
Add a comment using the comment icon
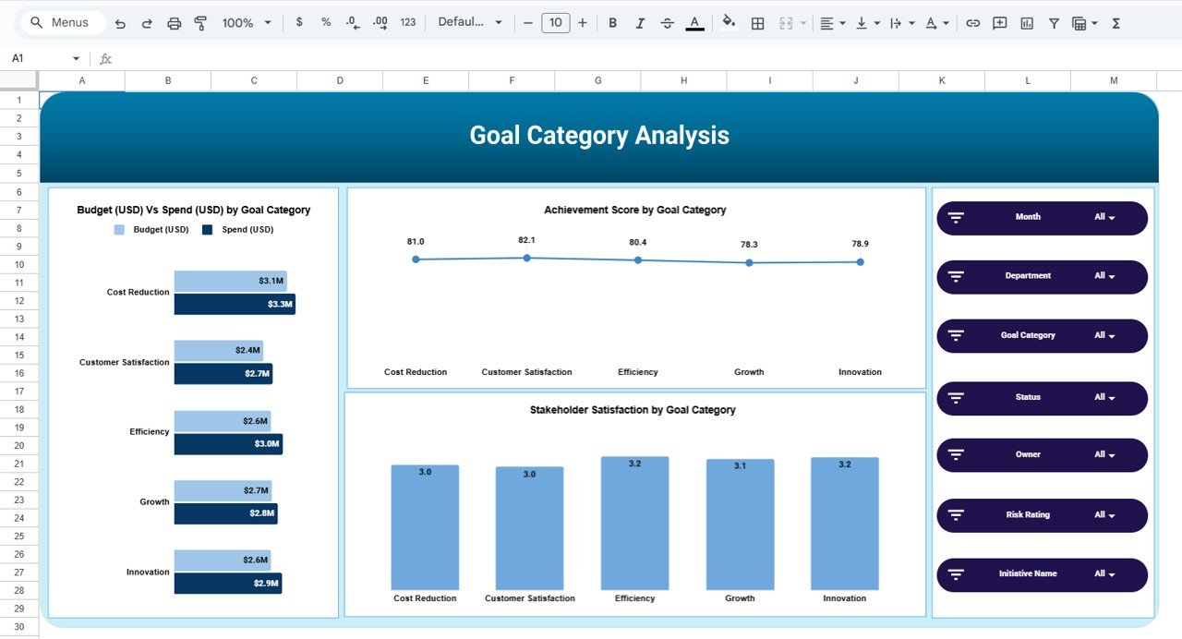tap(999, 23)
